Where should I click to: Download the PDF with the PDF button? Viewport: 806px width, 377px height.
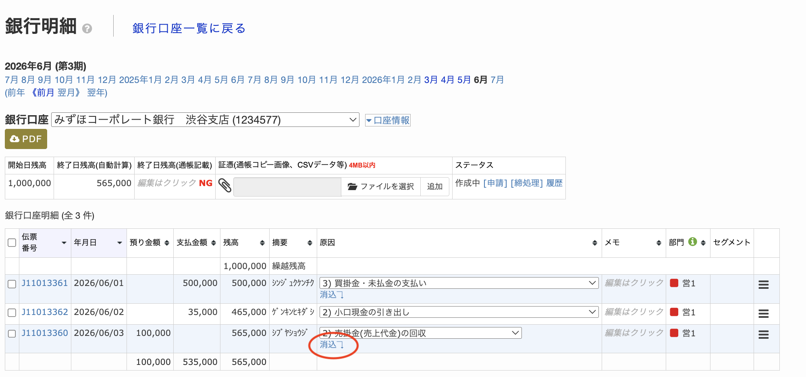pos(26,139)
